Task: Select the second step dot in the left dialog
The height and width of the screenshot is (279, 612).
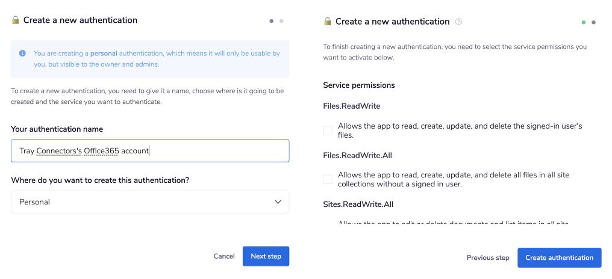Action: tap(281, 21)
